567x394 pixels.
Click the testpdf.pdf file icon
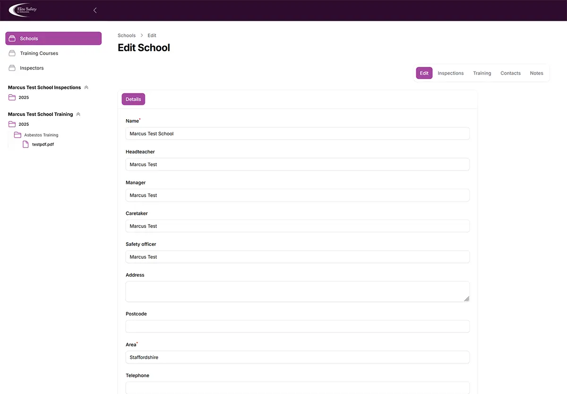click(x=26, y=144)
